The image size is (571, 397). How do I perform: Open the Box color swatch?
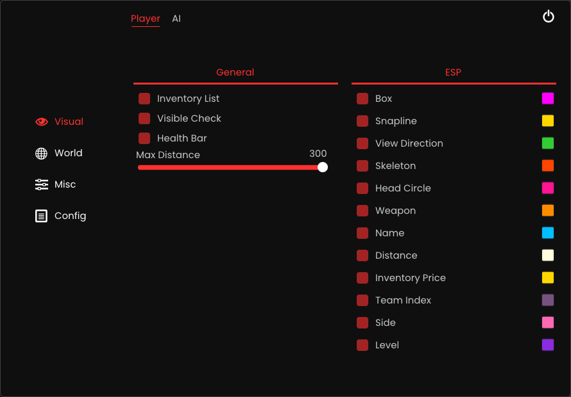click(547, 98)
